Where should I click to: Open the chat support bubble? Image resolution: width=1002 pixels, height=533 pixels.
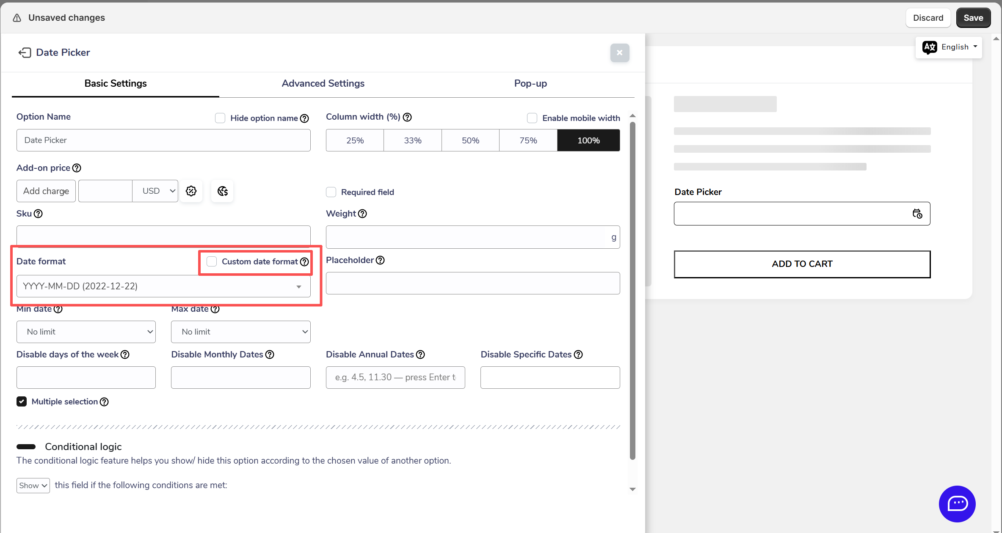(957, 503)
